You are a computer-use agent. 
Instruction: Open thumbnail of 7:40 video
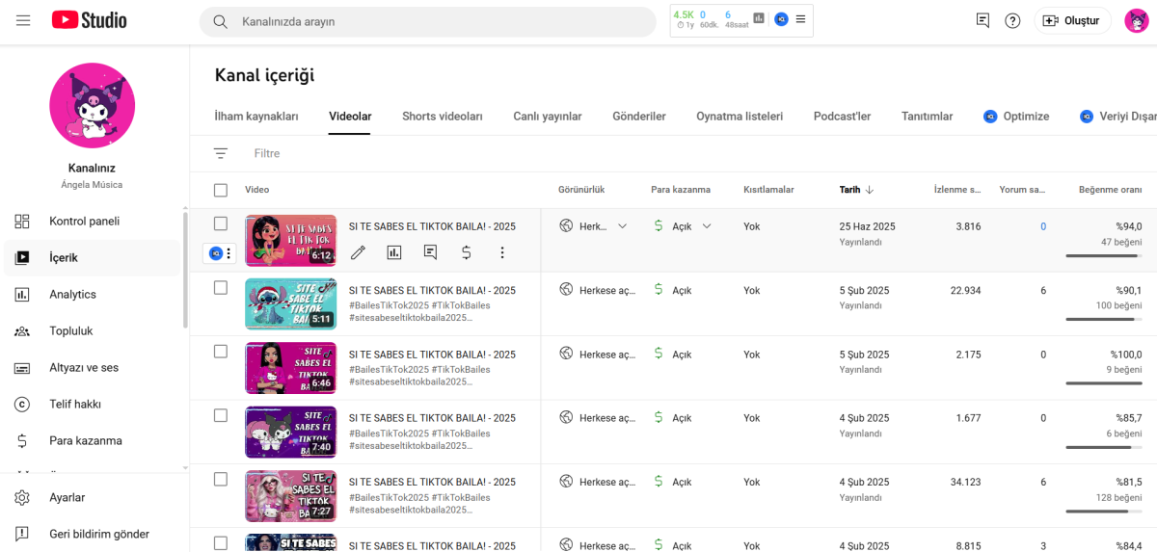[x=290, y=432]
